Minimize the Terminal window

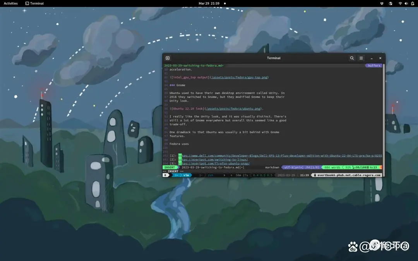[x=371, y=58]
